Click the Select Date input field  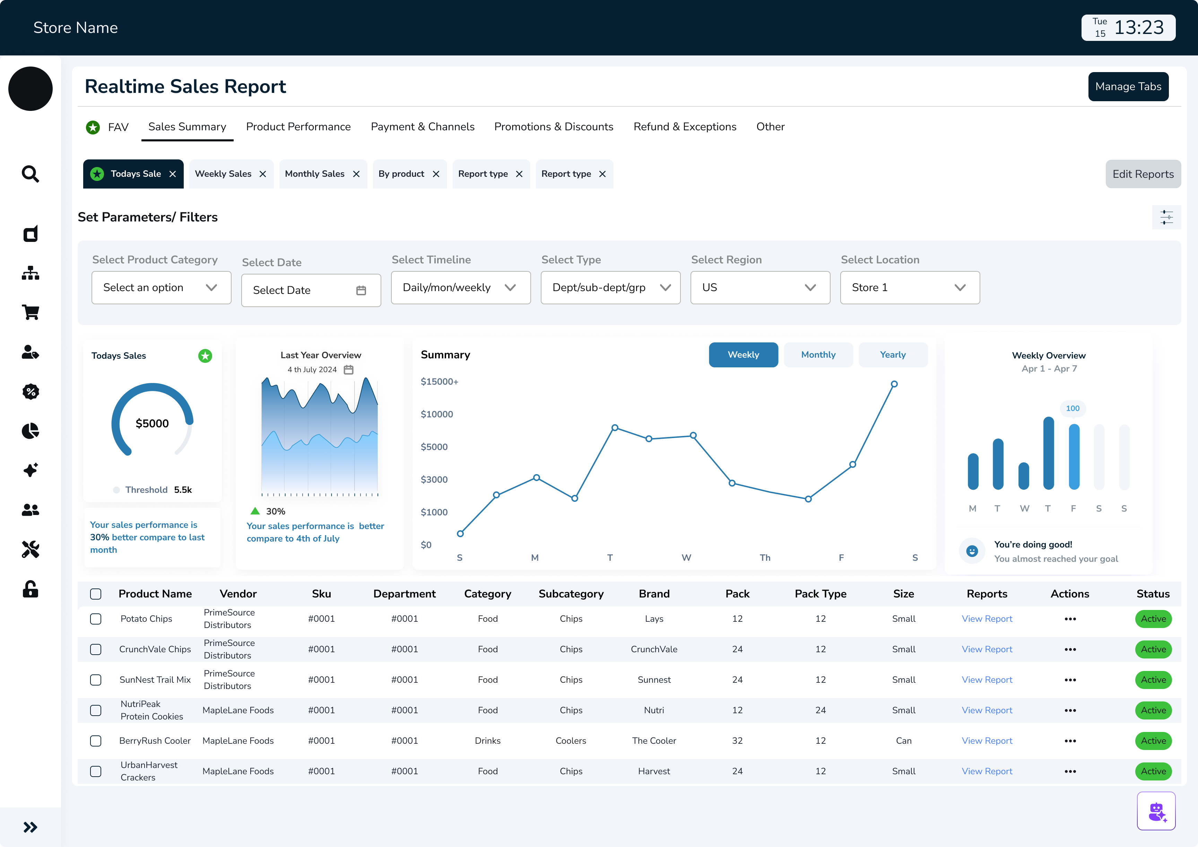(x=311, y=290)
